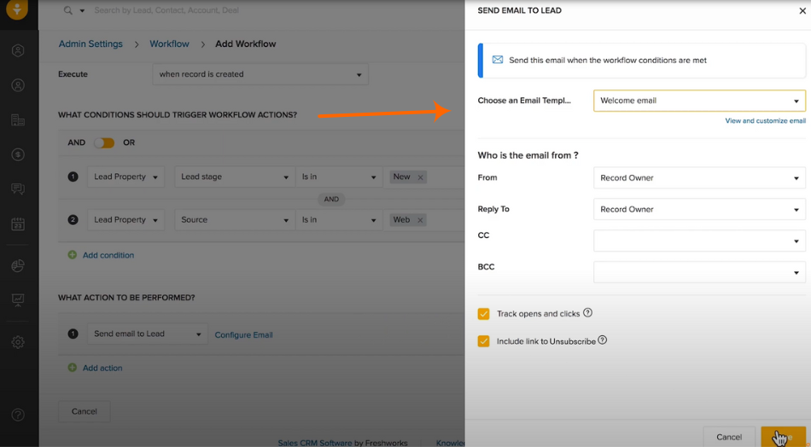Open Deals from the sidebar dollar icon

point(18,154)
